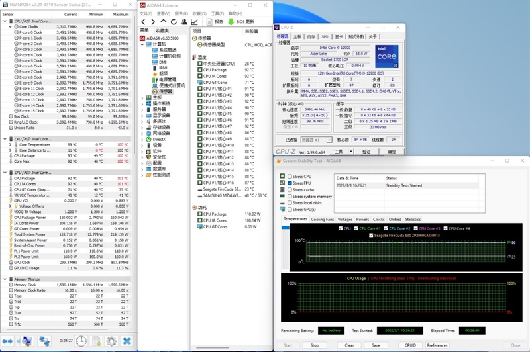Viewport: 530px width, 352px height.
Task: Click HWiNFO blue X close sensors icon
Action: coord(127,341)
